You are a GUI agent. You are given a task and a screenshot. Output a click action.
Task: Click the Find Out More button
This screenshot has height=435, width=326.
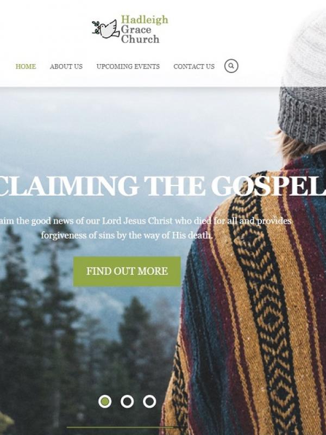(x=127, y=271)
